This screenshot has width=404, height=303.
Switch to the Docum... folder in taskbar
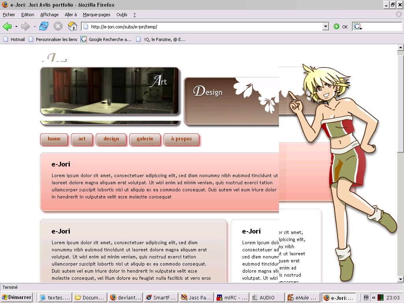click(x=90, y=297)
